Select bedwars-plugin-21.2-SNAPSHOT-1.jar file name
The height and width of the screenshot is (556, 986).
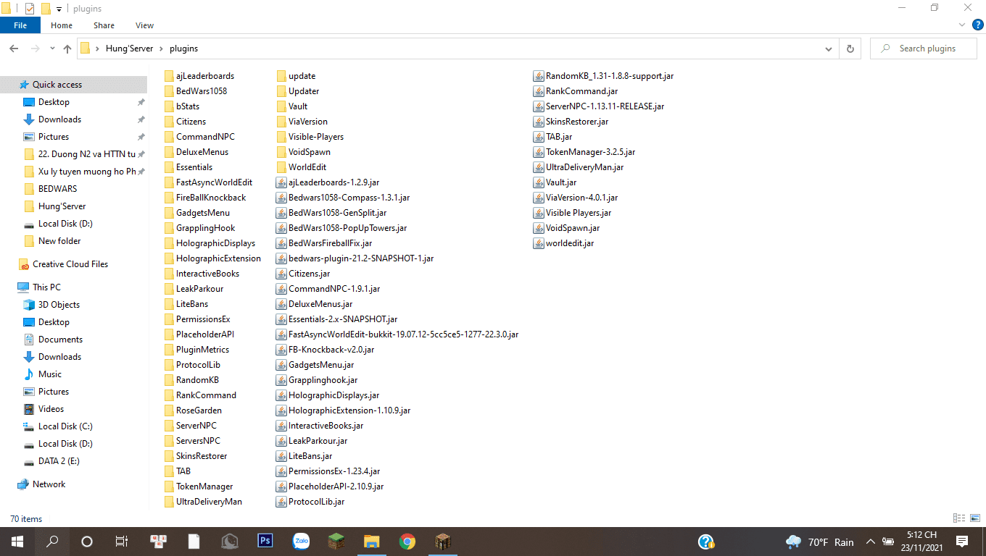click(361, 258)
